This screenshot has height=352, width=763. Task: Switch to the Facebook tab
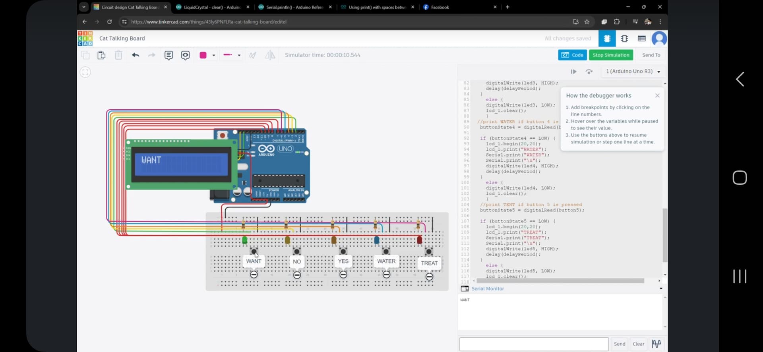coord(460,7)
